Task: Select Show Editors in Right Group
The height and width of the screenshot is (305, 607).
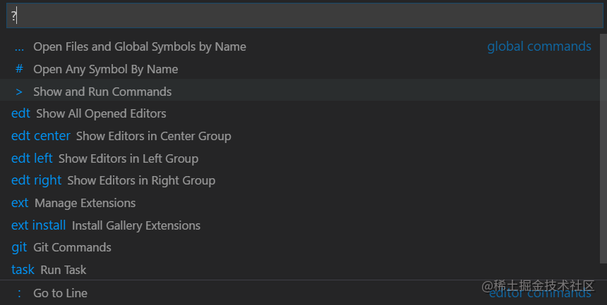Action: 141,180
